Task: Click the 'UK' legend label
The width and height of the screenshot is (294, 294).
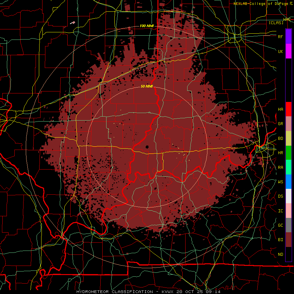Action: tap(280, 51)
